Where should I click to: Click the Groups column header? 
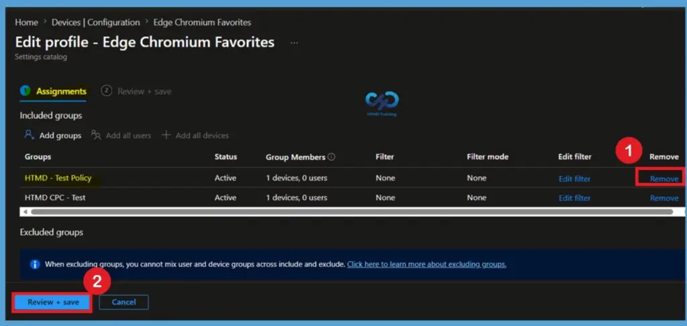click(38, 157)
